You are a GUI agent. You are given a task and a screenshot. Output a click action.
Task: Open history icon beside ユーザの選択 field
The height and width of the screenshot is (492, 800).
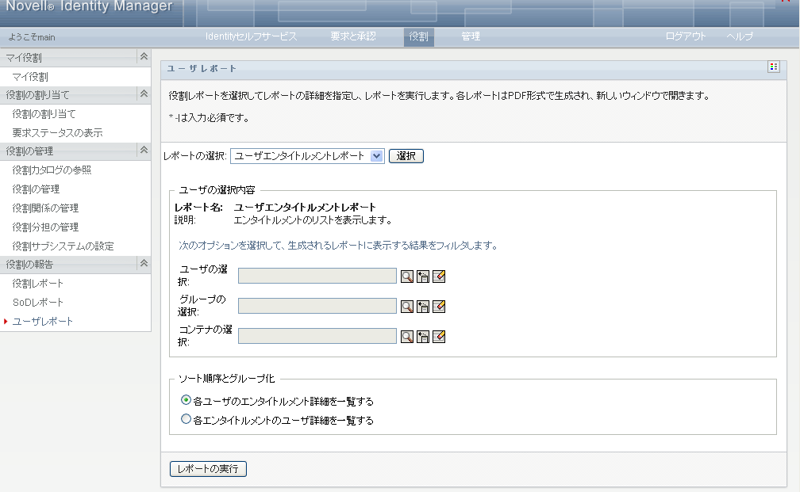click(423, 276)
